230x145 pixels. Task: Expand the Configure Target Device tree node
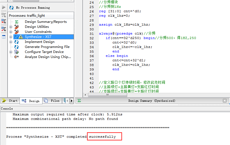11,52
